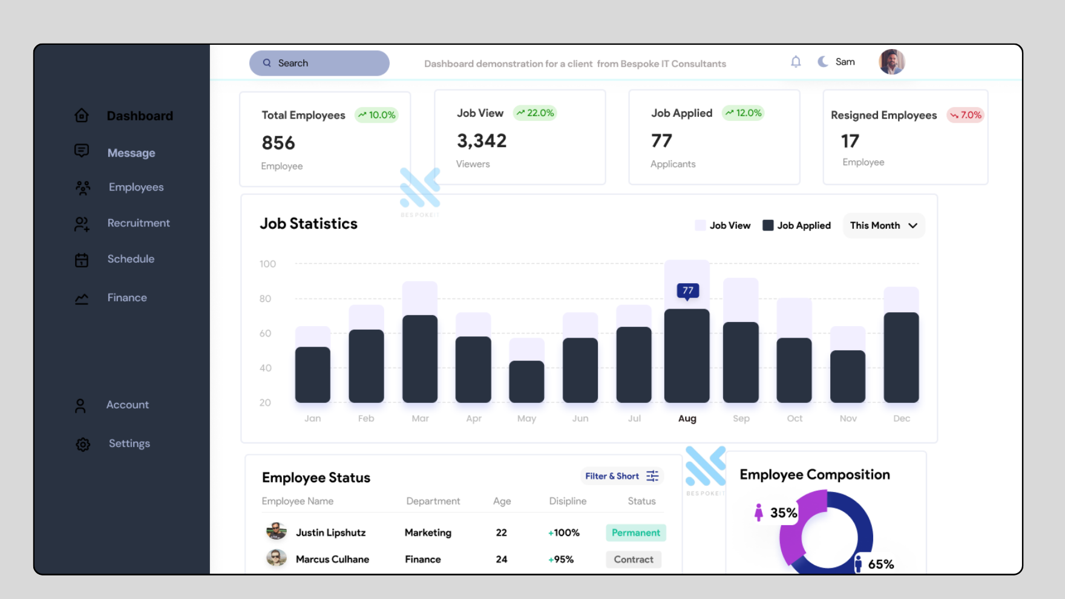This screenshot has width=1065, height=599.
Task: Click Marcus Culhane's avatar
Action: [277, 558]
